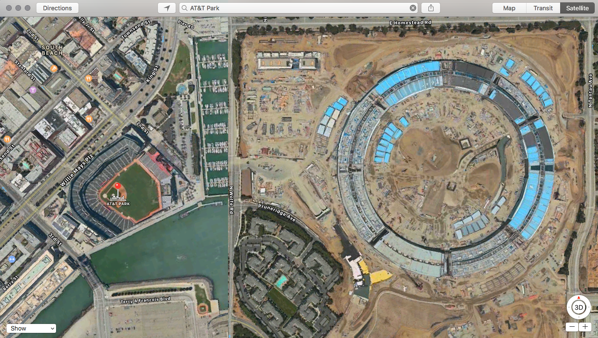The height and width of the screenshot is (338, 598).
Task: Open the share sheet icon
Action: 431,8
